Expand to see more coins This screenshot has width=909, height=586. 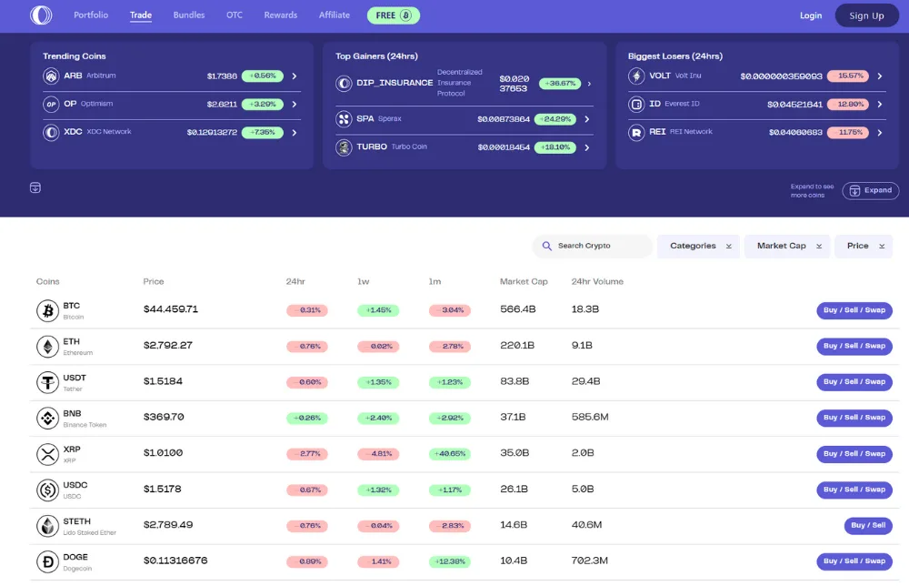click(870, 190)
